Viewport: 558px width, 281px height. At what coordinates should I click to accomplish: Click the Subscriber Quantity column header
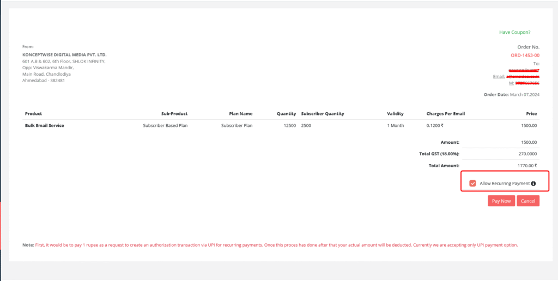(x=323, y=114)
